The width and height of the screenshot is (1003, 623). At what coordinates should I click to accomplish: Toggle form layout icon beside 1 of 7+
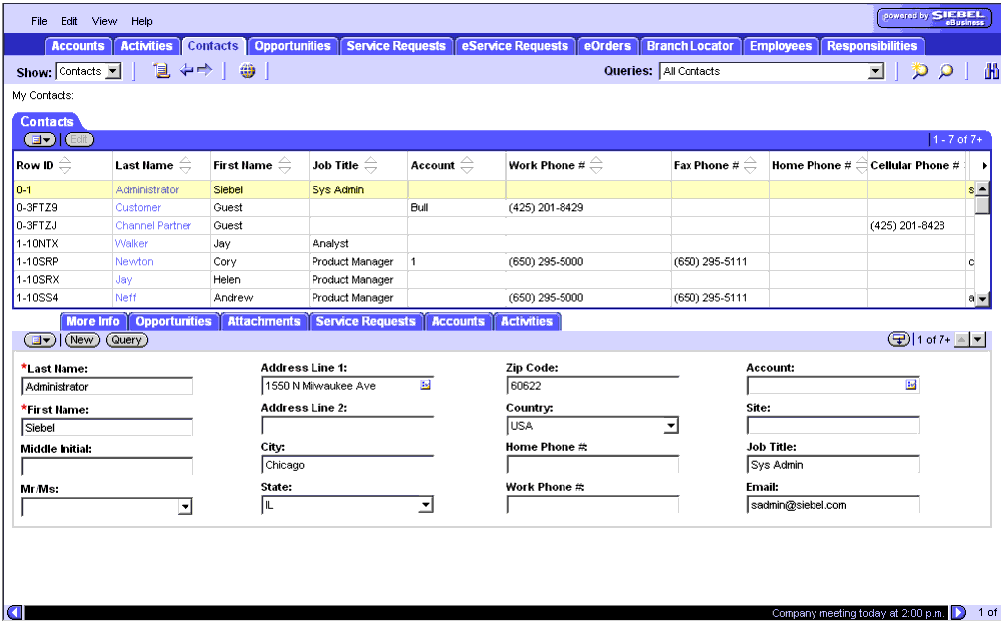(x=899, y=339)
